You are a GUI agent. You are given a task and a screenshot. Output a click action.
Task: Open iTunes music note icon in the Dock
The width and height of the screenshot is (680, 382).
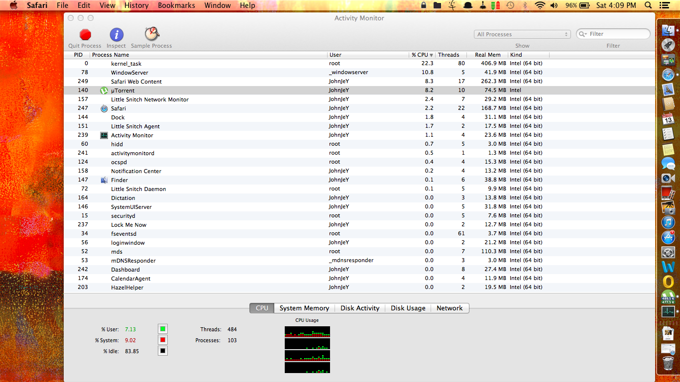tap(668, 222)
